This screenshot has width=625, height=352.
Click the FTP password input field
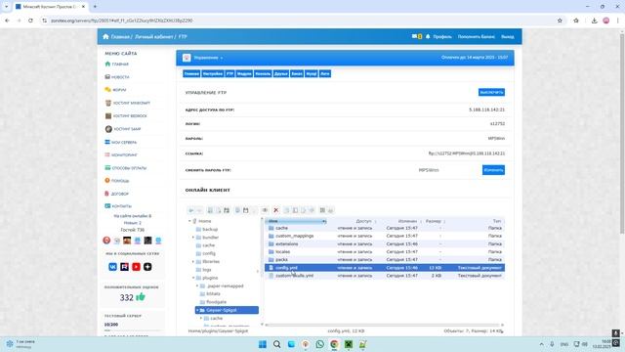[429, 170]
